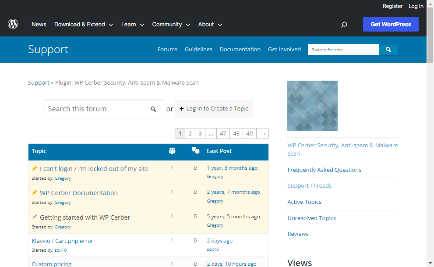Open Support Threads sidebar link
434x267 pixels.
click(x=310, y=185)
